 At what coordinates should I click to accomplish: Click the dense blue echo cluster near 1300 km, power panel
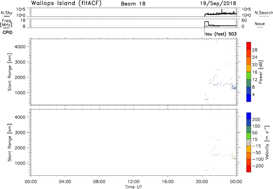[234, 88]
